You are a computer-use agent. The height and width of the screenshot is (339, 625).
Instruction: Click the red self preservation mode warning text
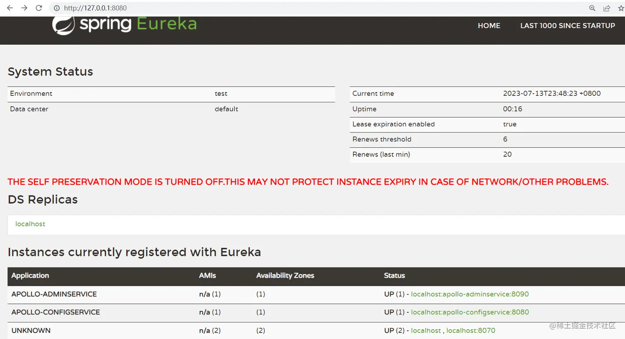click(x=308, y=182)
